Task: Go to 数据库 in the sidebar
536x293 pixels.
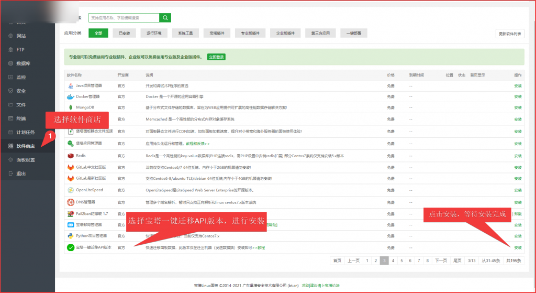Action: tap(23, 63)
